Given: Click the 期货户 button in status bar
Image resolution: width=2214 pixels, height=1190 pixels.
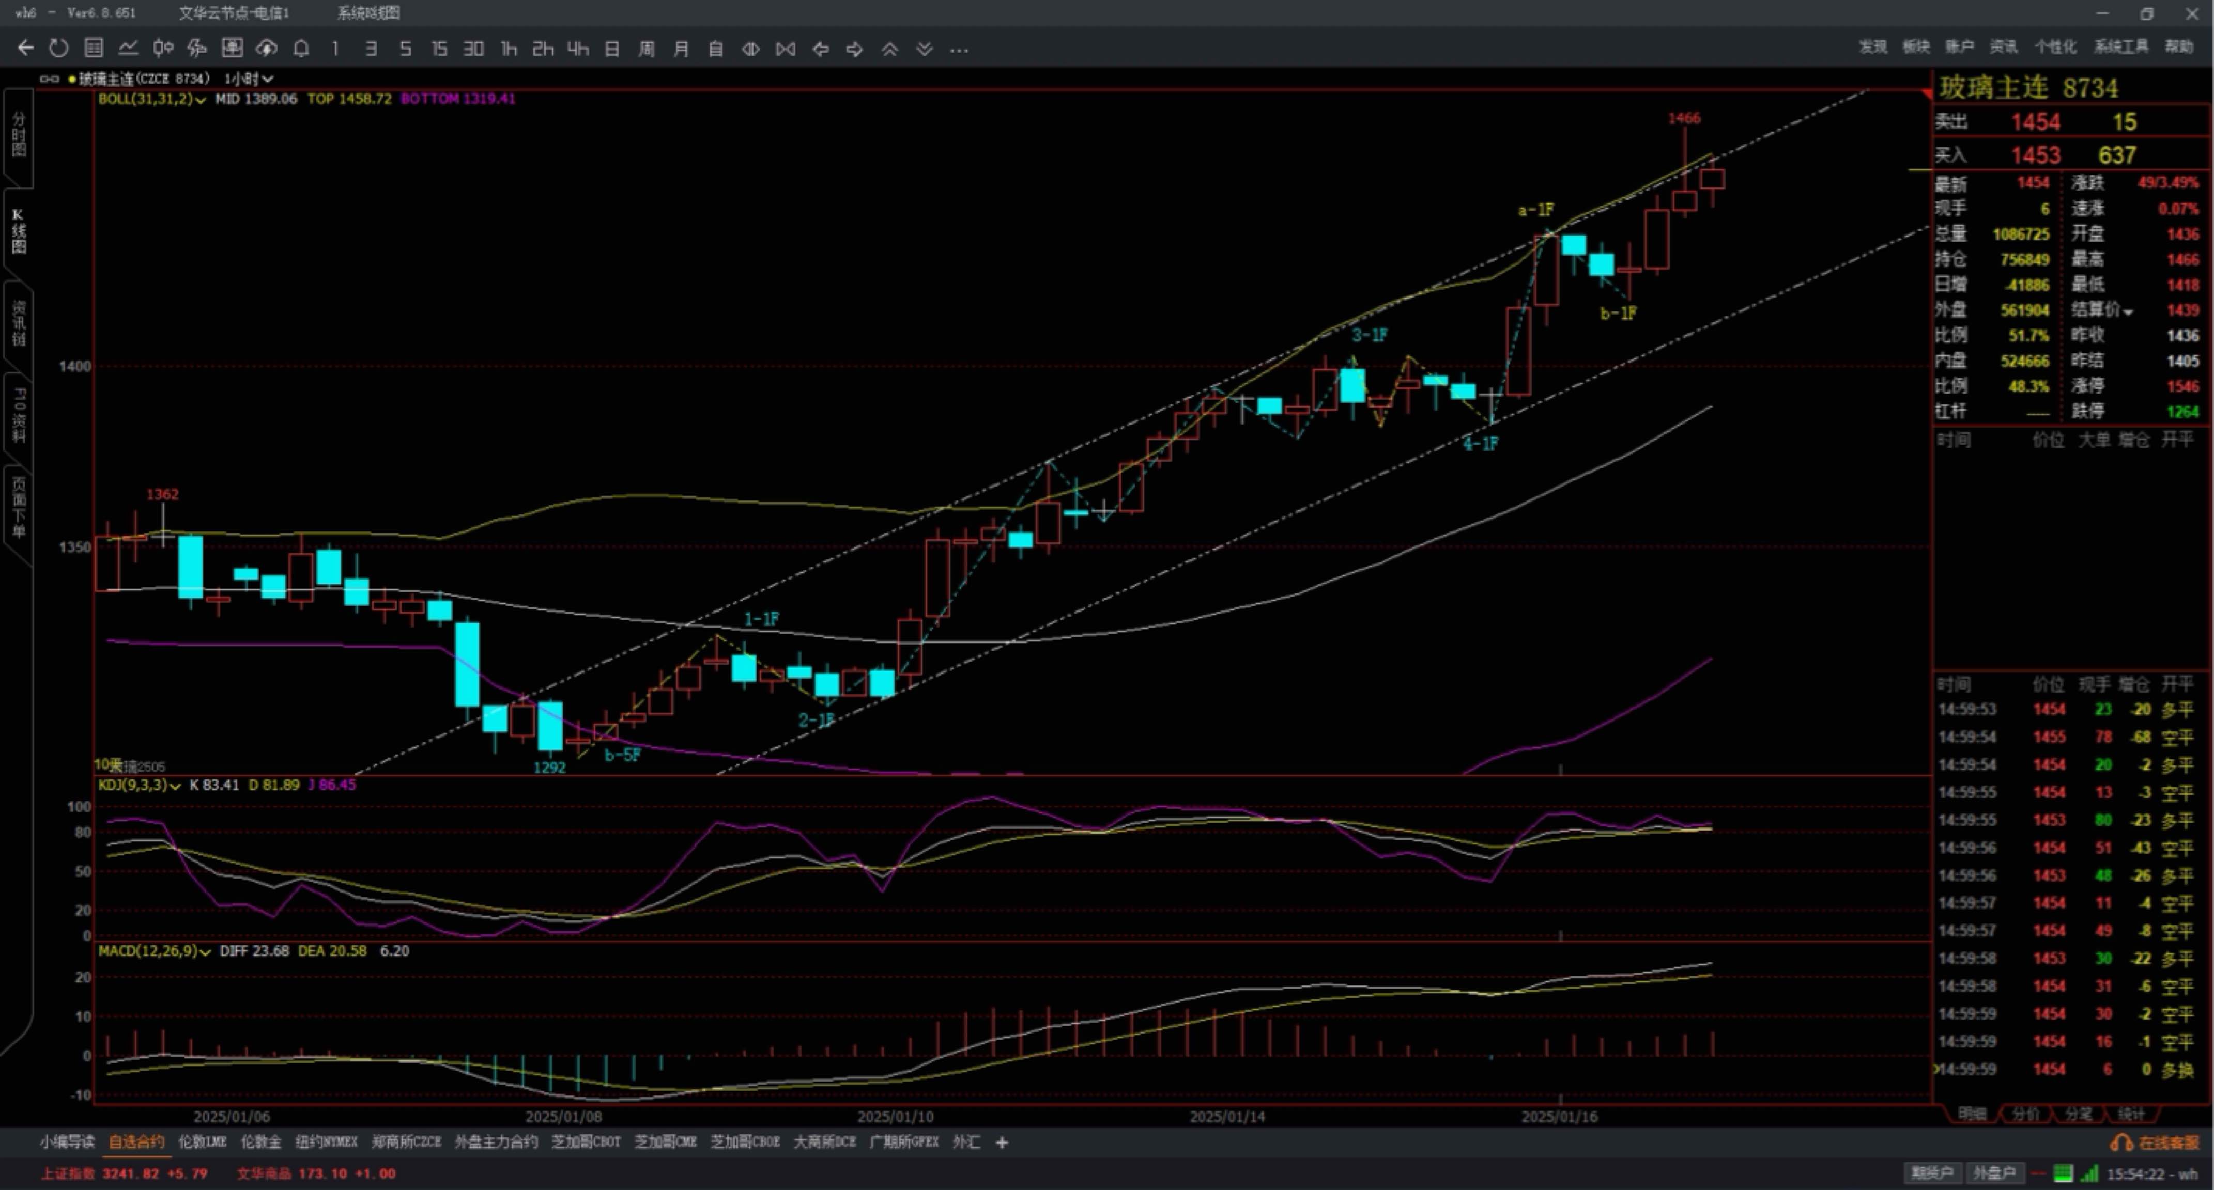Looking at the screenshot, I should click(x=1932, y=1173).
